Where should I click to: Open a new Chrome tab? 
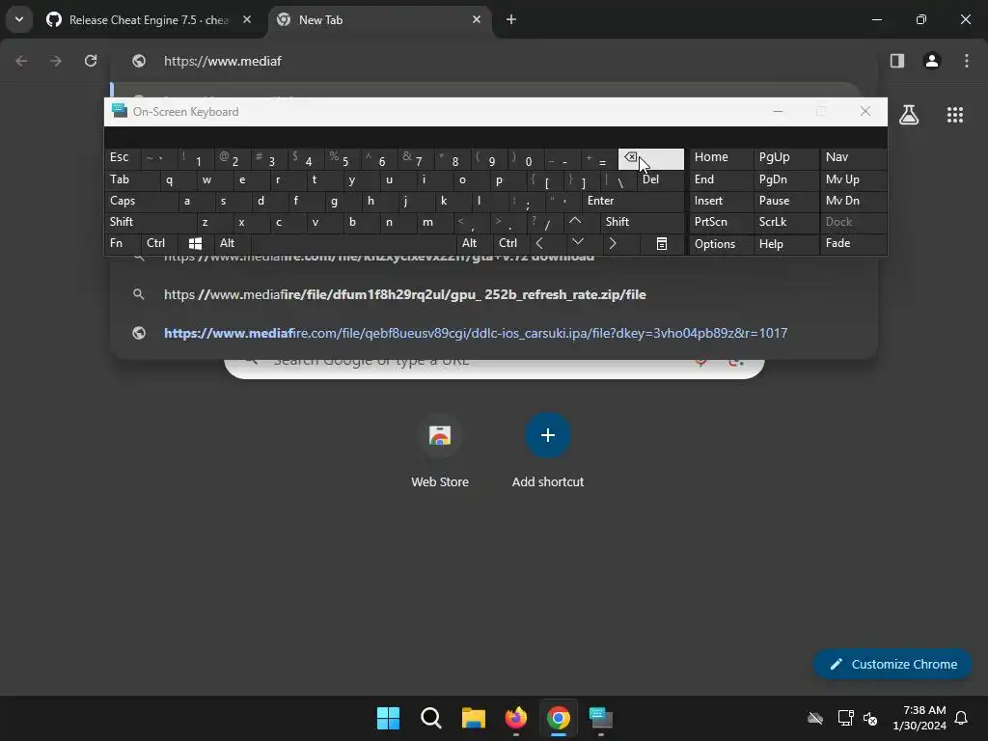coord(511,19)
